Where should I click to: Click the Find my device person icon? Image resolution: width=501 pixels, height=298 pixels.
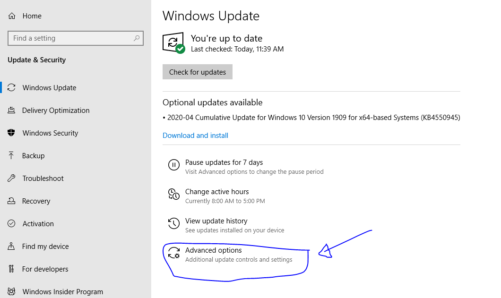tap(11, 246)
